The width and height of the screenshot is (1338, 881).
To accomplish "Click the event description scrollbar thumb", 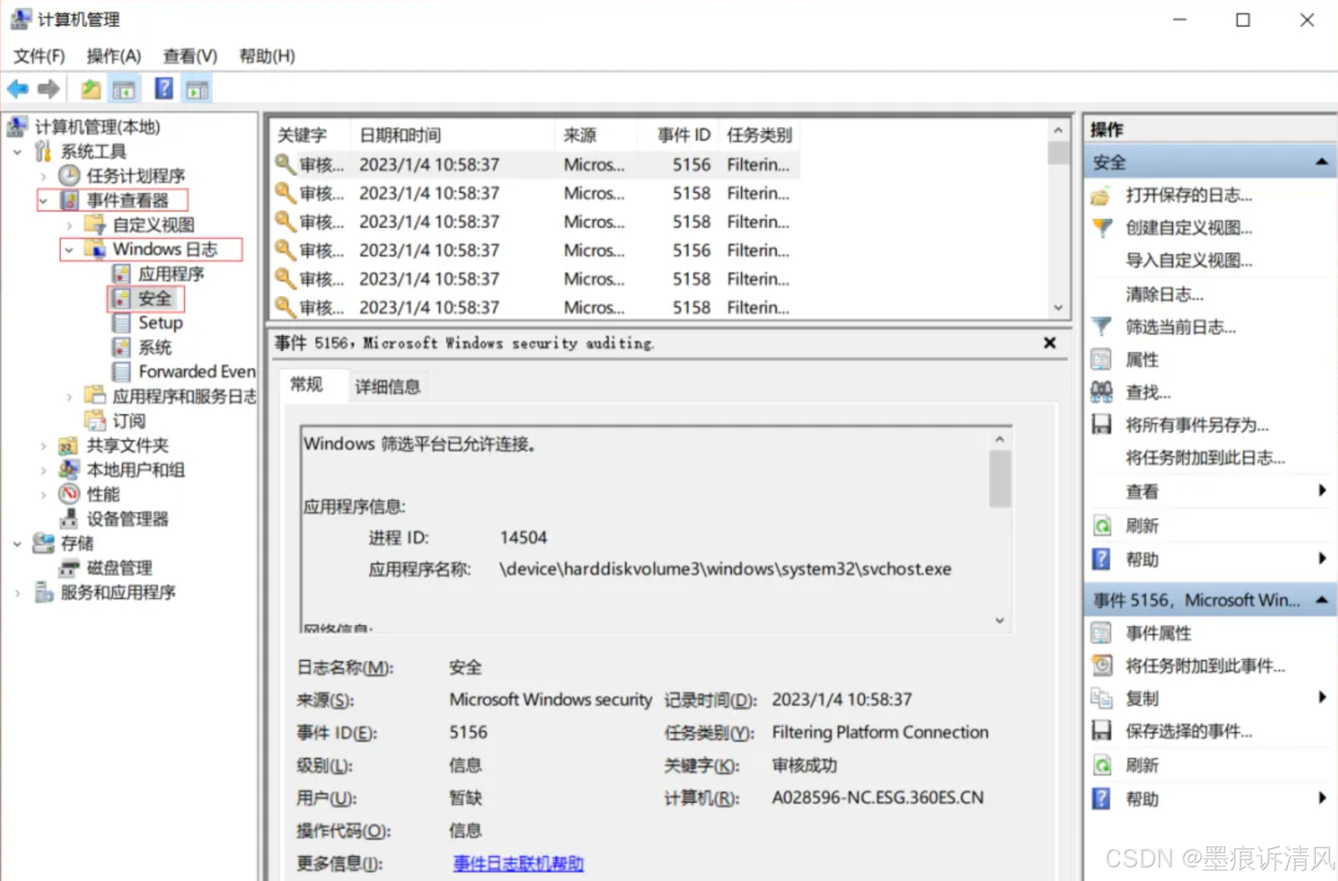I will [x=999, y=478].
